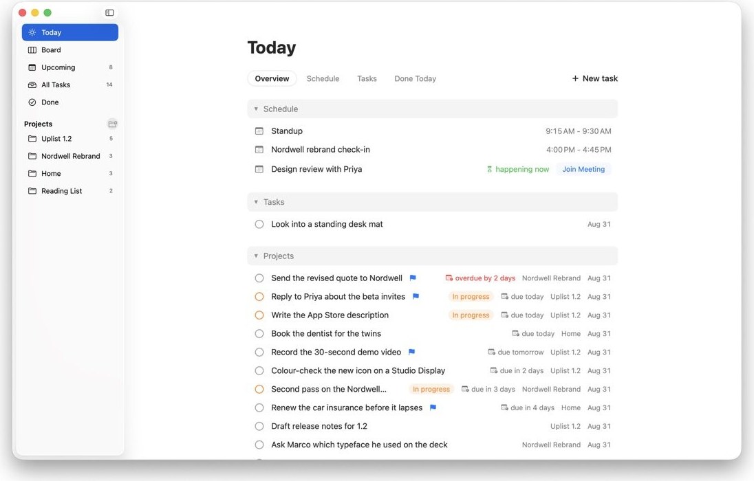Click Aug 31 date on standing desk mat row

599,224
